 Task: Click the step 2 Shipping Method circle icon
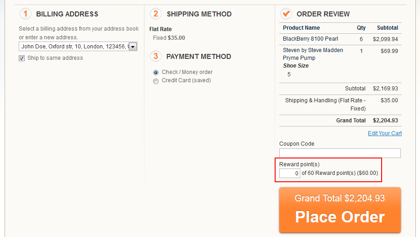point(156,14)
